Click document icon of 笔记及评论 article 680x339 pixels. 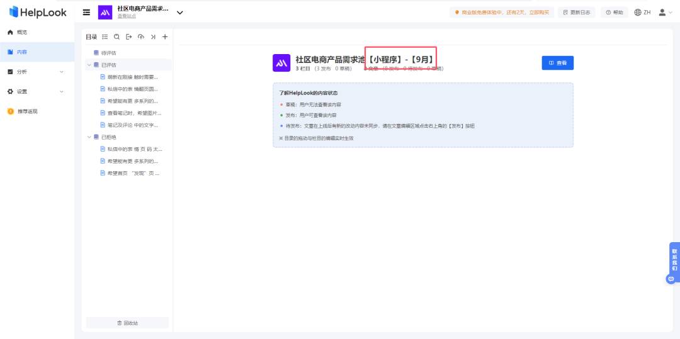coord(103,125)
